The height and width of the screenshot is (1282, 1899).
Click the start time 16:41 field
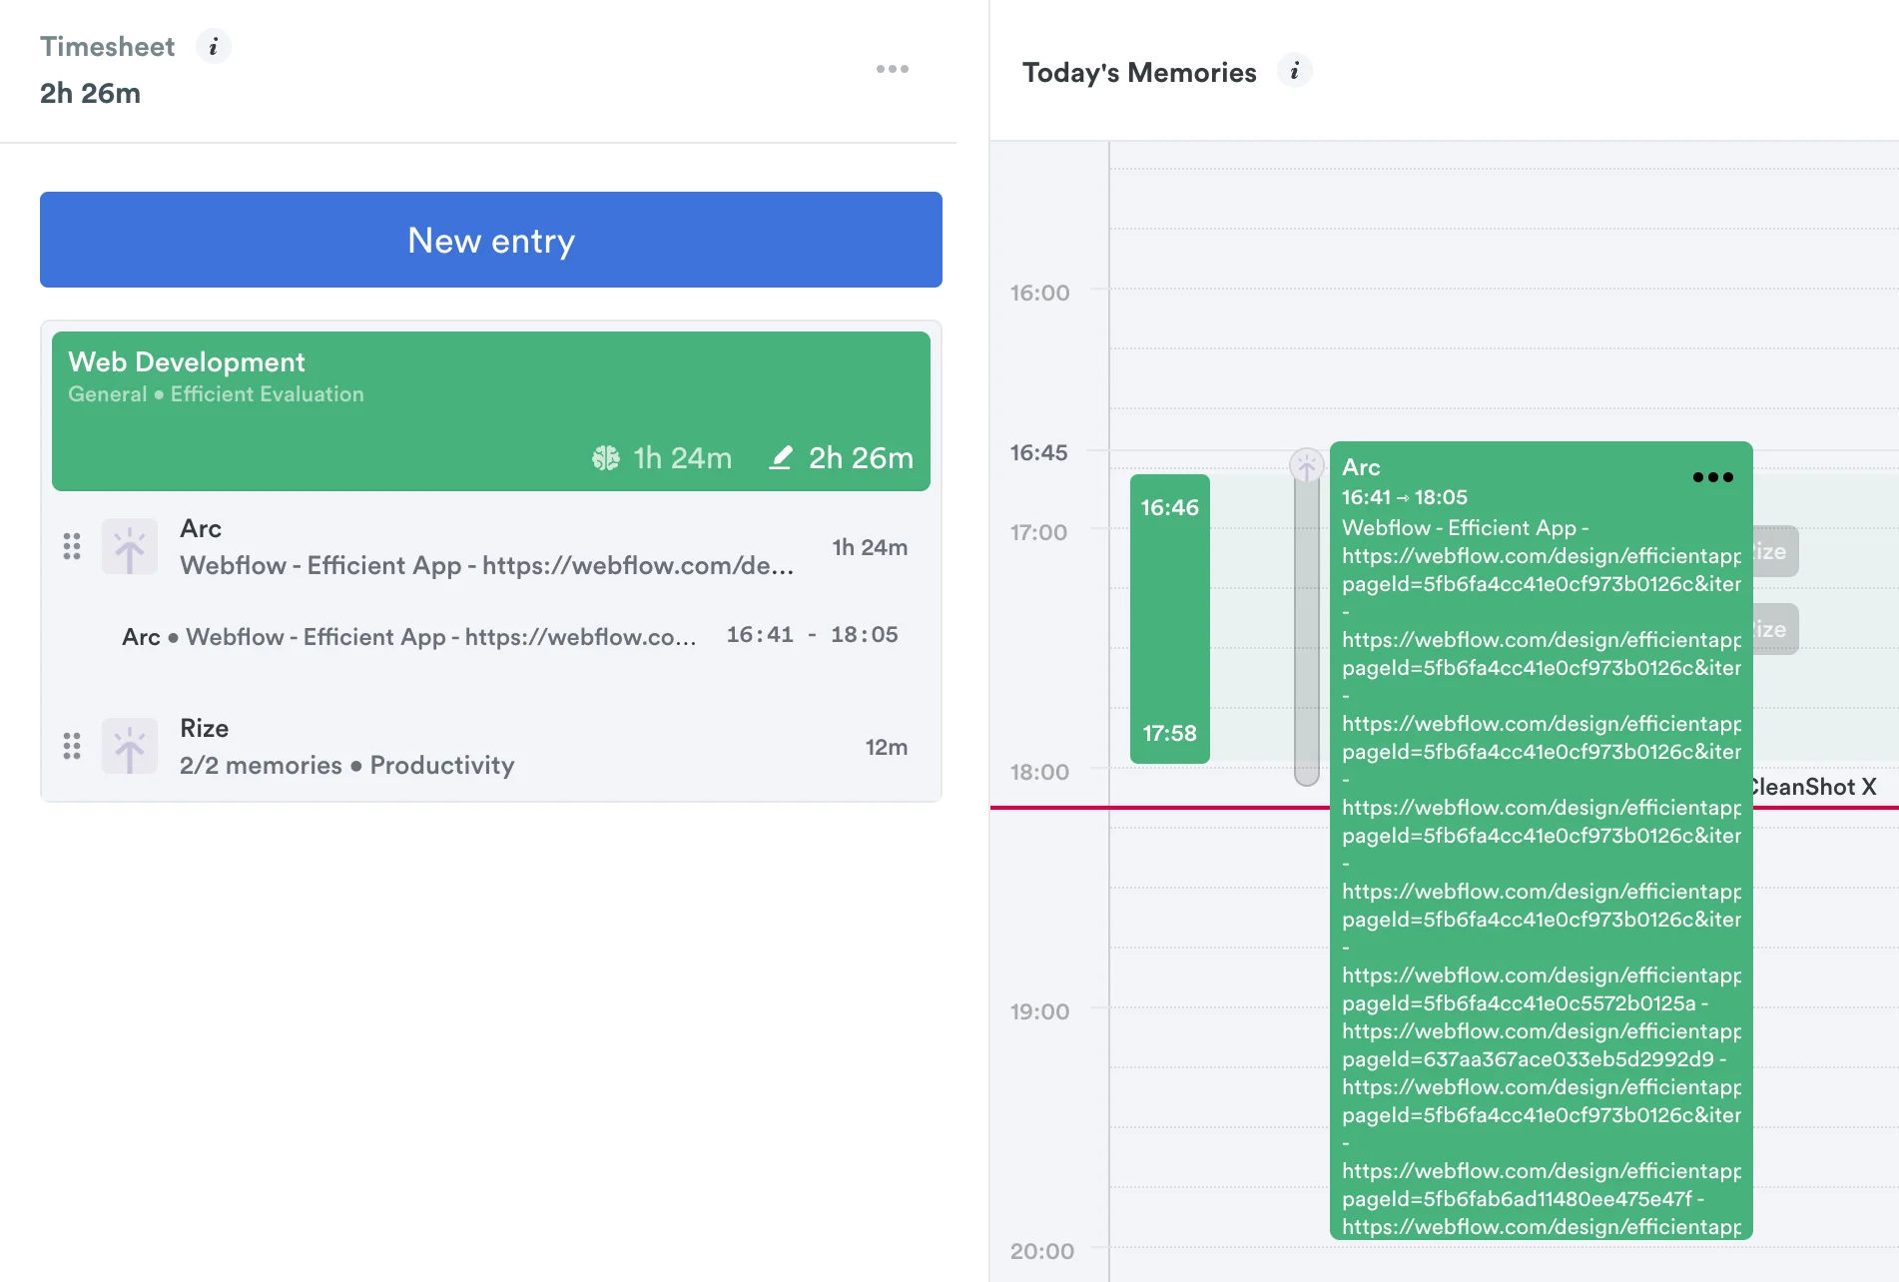(760, 635)
